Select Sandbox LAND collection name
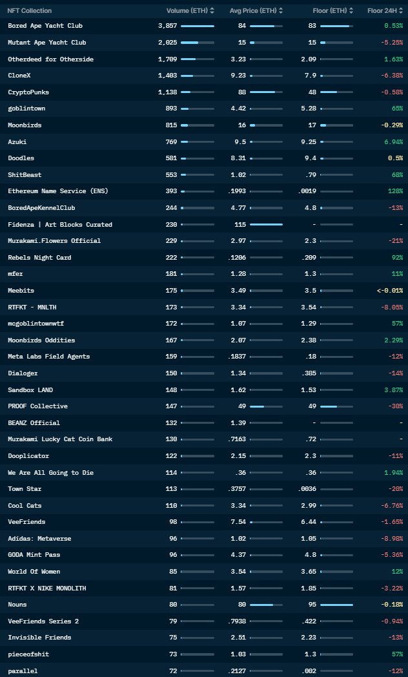Image resolution: width=408 pixels, height=677 pixels. tap(30, 390)
